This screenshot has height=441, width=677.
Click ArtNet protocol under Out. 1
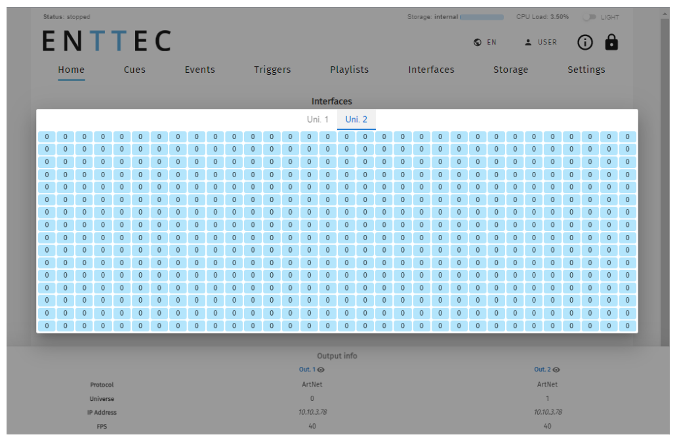(312, 385)
